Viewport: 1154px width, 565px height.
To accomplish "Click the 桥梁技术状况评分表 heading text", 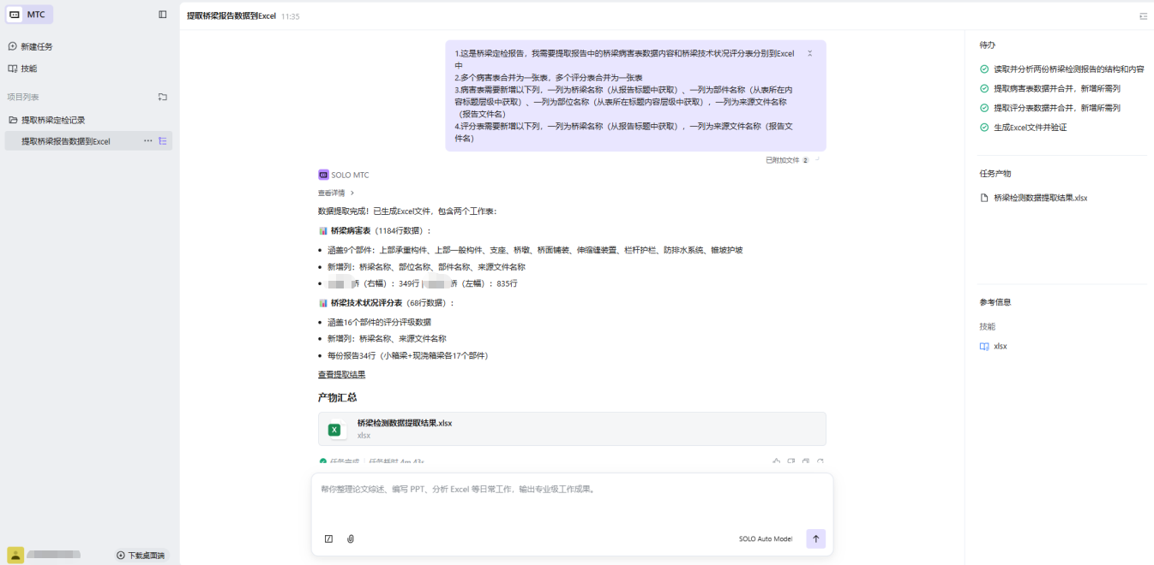I will pyautogui.click(x=366, y=303).
